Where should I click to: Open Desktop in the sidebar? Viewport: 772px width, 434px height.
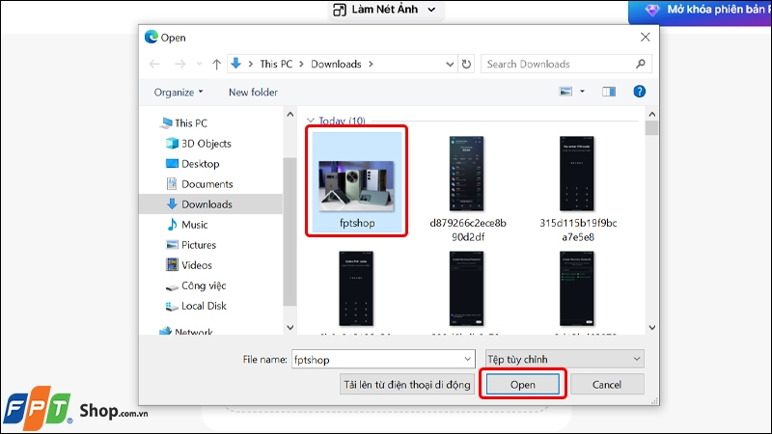[200, 164]
